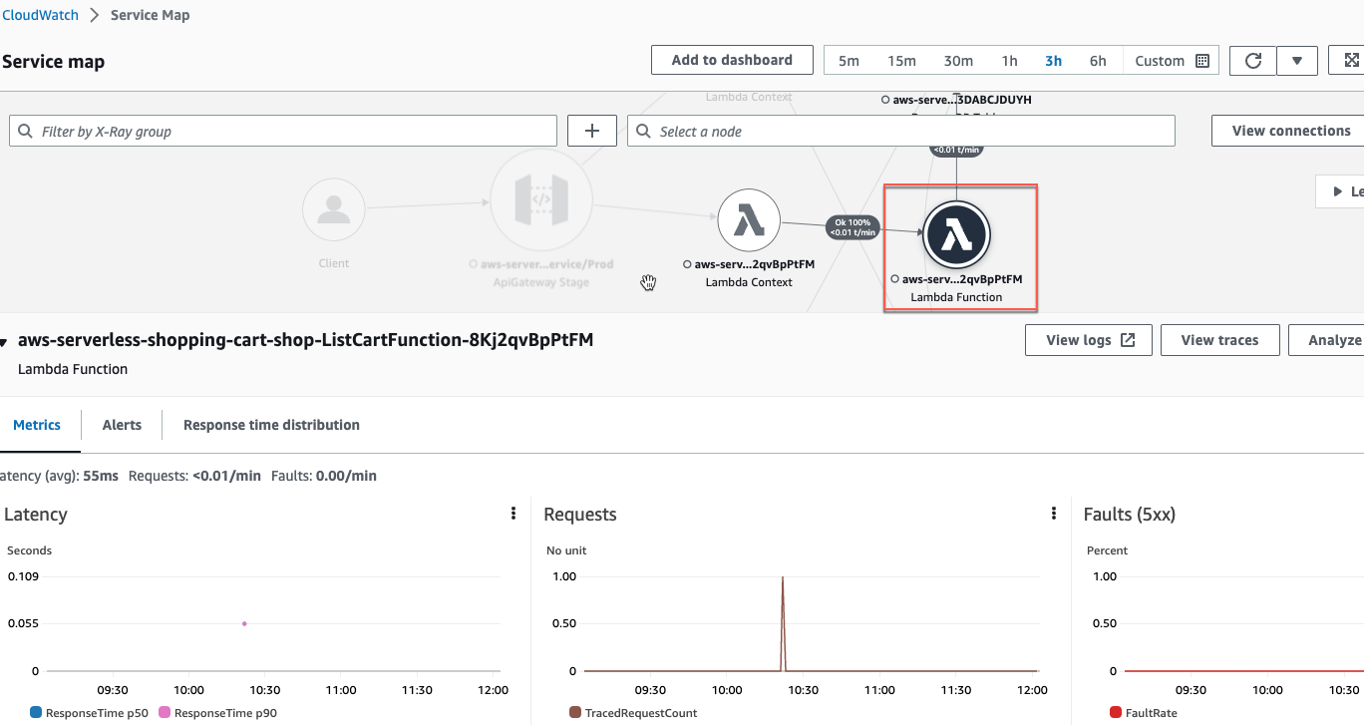1364x725 pixels.
Task: Click the "Lambda Context" node label text
Action: click(749, 282)
